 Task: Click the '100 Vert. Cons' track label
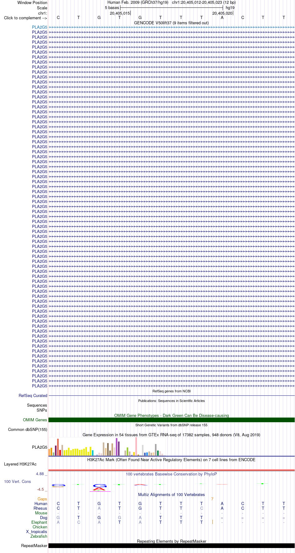coord(17,482)
